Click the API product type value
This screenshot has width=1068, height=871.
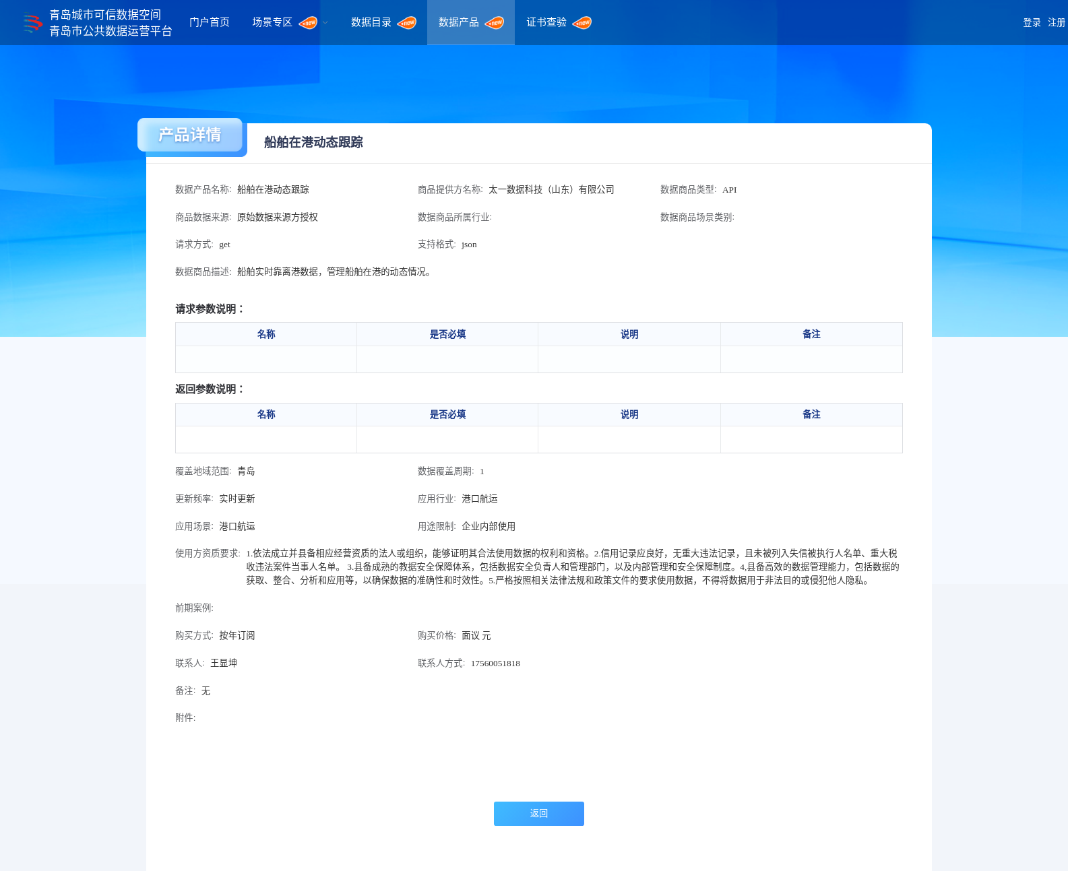coord(730,190)
